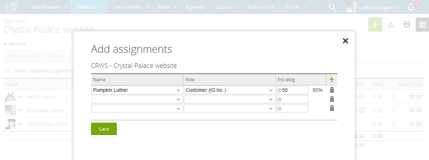This screenshot has height=160, width=429.
Task: Open Pumpkin Luther resource link in list
Action: point(46,110)
